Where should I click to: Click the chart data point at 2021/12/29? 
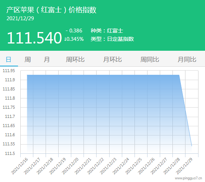pyautogui.click(x=192, y=146)
